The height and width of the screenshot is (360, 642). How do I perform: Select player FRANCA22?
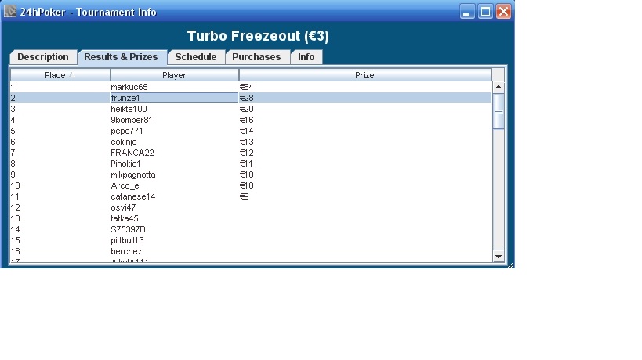point(132,153)
